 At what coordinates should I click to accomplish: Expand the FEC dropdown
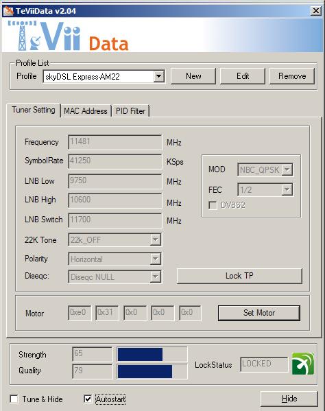287,189
